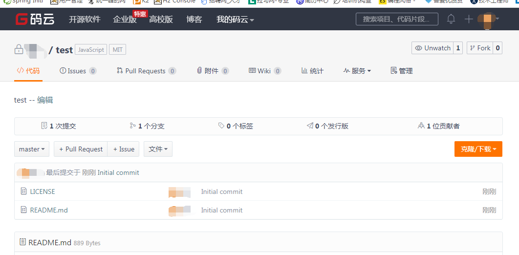This screenshot has height=255, width=519.
Task: Expand the master branch dropdown
Action: pyautogui.click(x=32, y=149)
